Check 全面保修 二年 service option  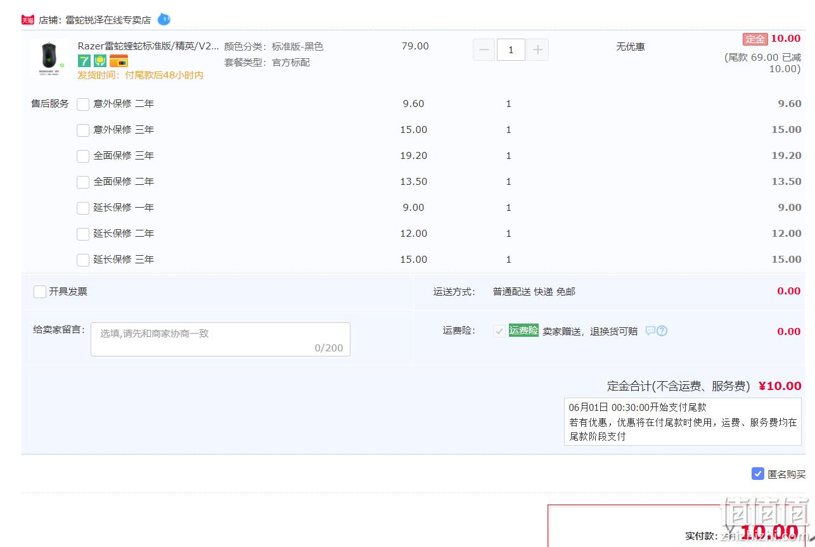click(x=83, y=182)
